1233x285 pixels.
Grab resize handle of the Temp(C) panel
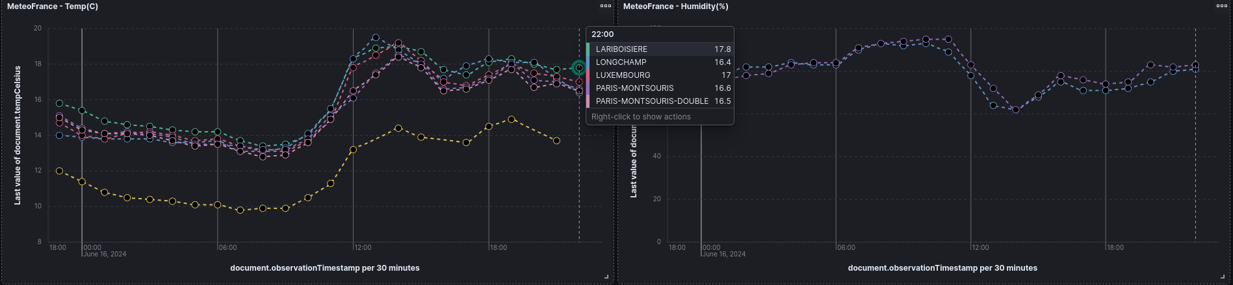[606, 277]
